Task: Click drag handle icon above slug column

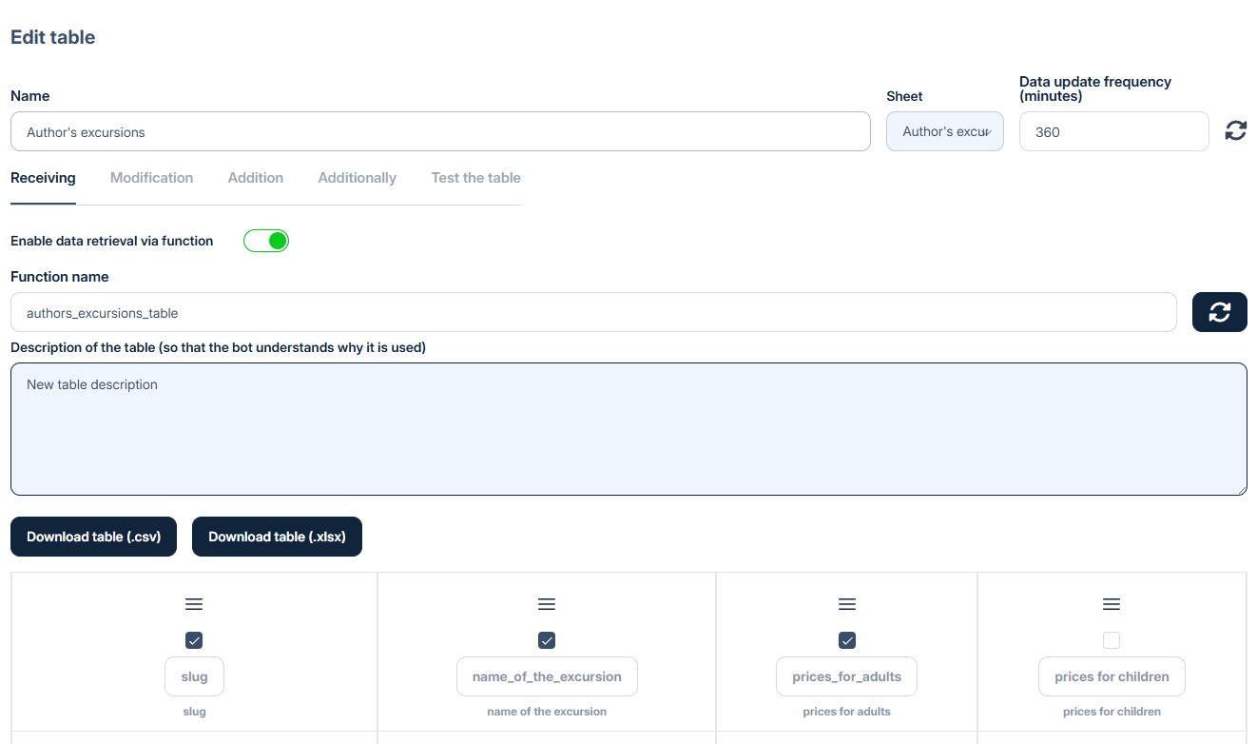Action: pyautogui.click(x=194, y=604)
